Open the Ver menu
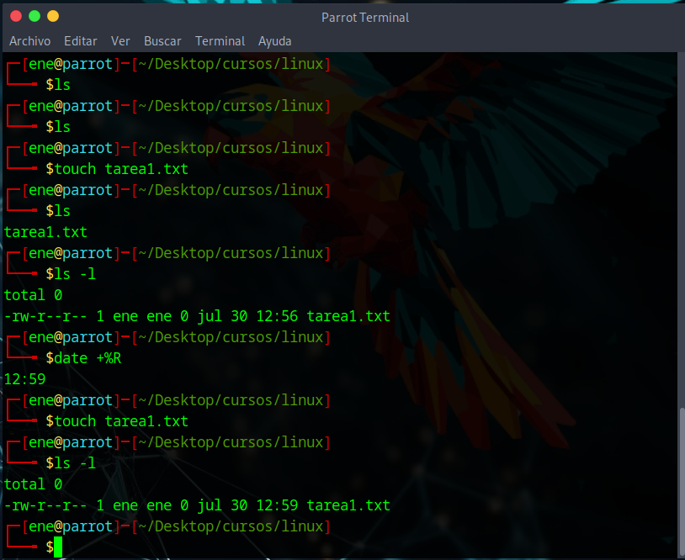This screenshot has height=560, width=685. pos(120,40)
